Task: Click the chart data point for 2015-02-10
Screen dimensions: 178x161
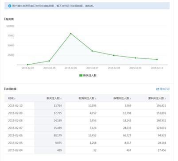Action: click(x=157, y=59)
